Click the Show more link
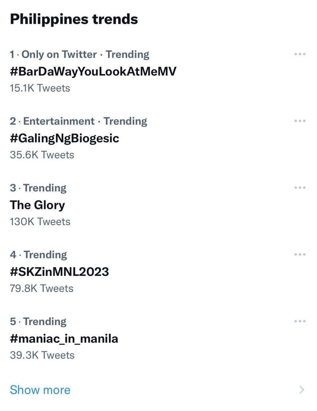Screen dimensions: 317x411 coord(40,390)
